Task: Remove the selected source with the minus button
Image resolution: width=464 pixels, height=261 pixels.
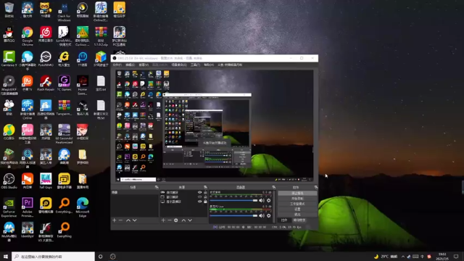Action: [170, 220]
